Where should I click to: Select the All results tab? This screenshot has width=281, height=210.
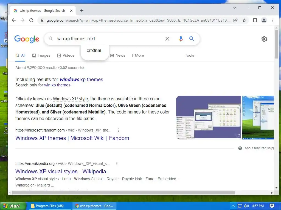20,55
